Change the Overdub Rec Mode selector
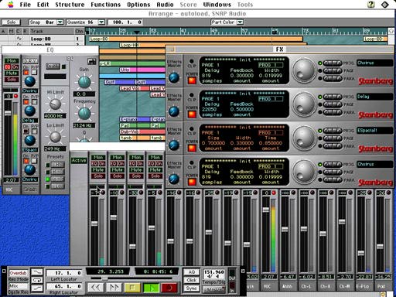 (x=19, y=273)
